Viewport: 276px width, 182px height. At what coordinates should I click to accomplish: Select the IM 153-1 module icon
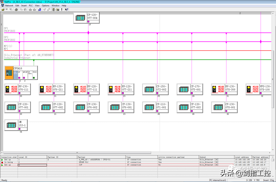pyautogui.click(x=11, y=125)
